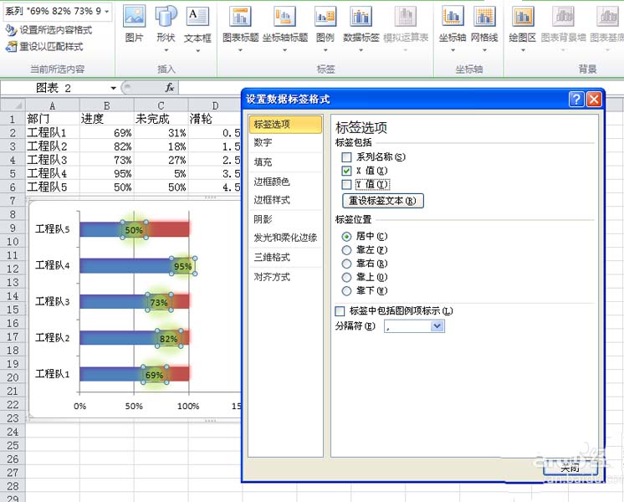This screenshot has width=624, height=502.
Task: Click cell C2 containing 31%
Action: (x=161, y=133)
